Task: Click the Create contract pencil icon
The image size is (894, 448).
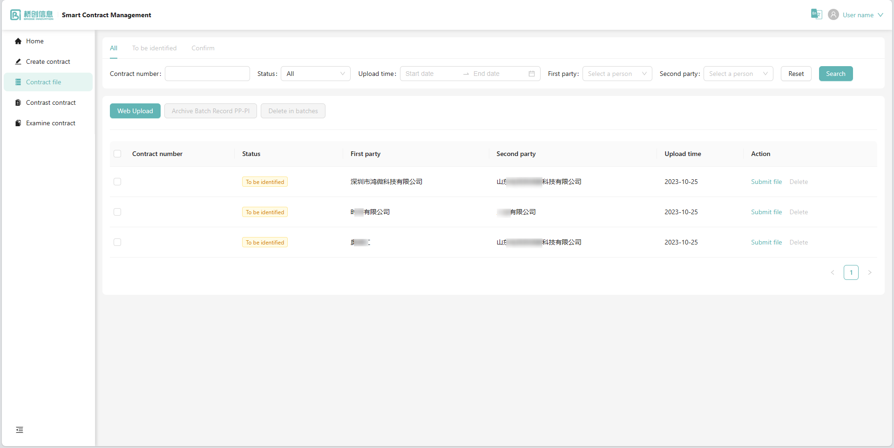Action: tap(18, 61)
